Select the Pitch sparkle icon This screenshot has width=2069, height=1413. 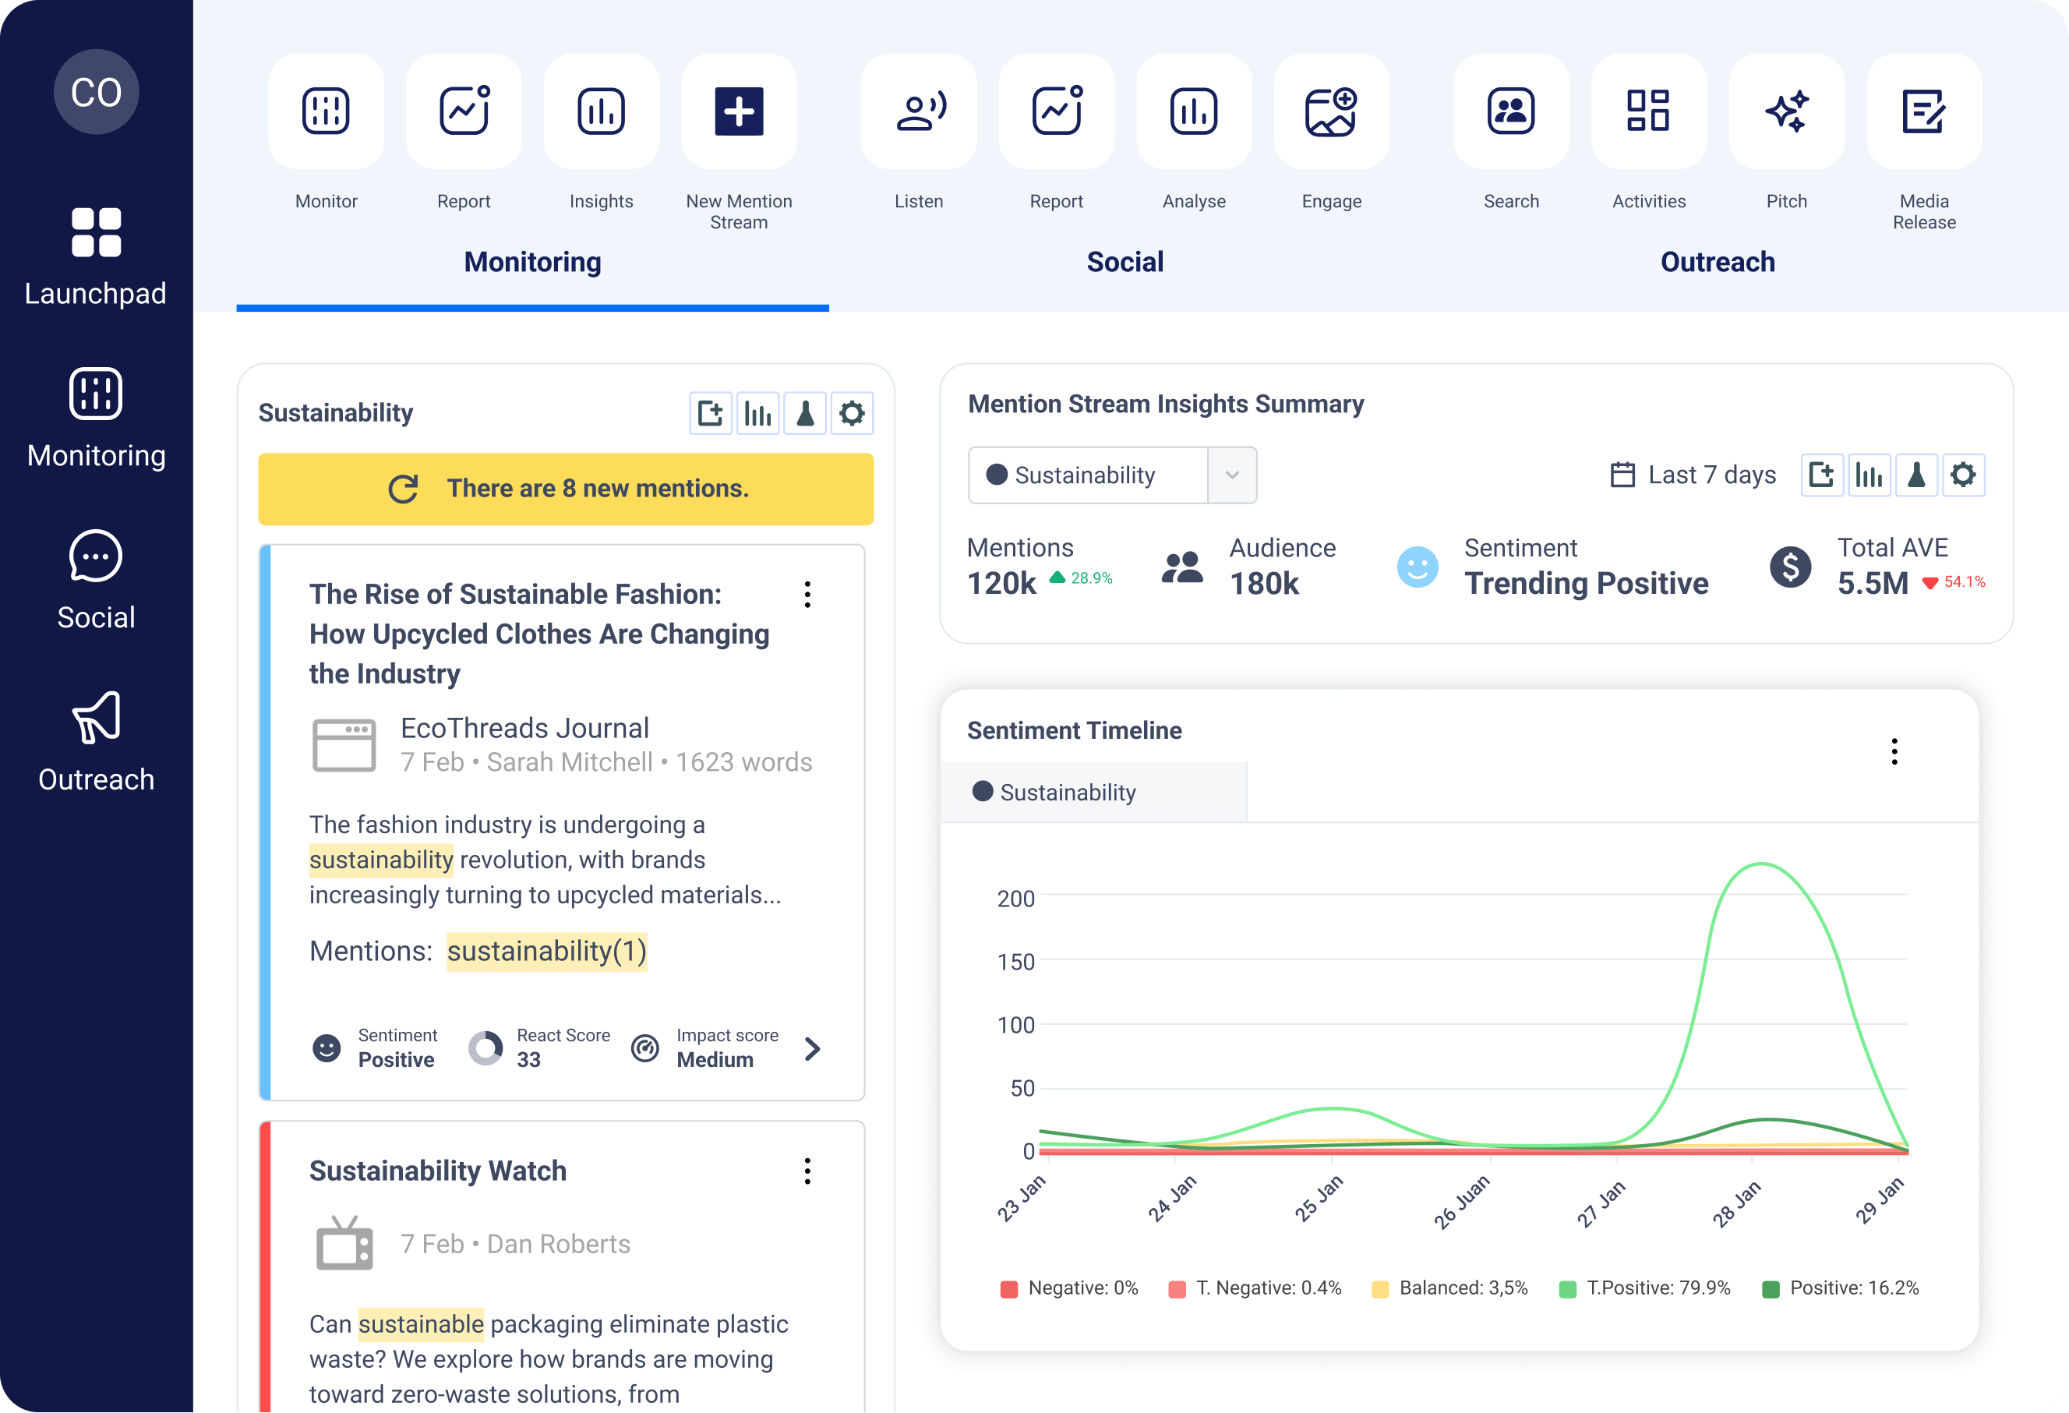coord(1786,111)
